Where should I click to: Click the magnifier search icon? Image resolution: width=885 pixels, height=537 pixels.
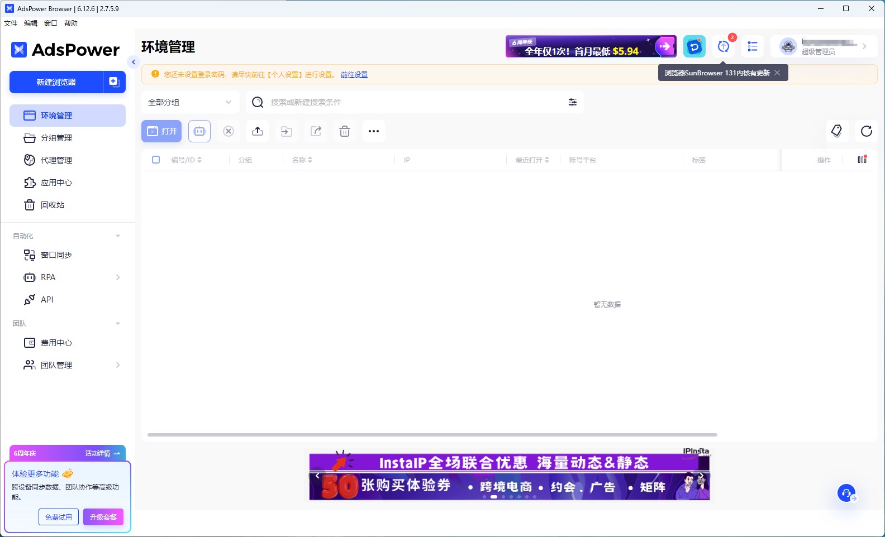[258, 102]
